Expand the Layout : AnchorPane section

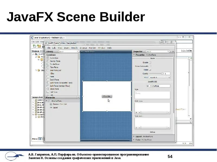click(x=134, y=136)
